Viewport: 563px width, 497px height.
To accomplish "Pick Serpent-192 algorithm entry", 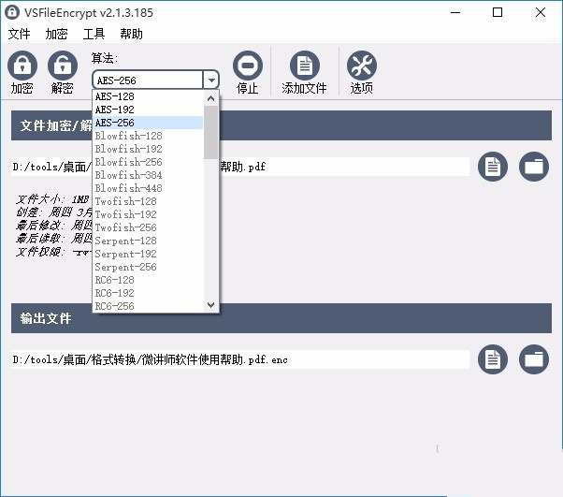I will tap(148, 254).
